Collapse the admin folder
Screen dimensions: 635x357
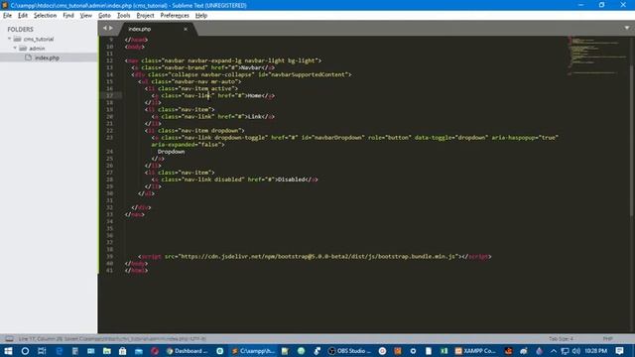(x=15, y=49)
